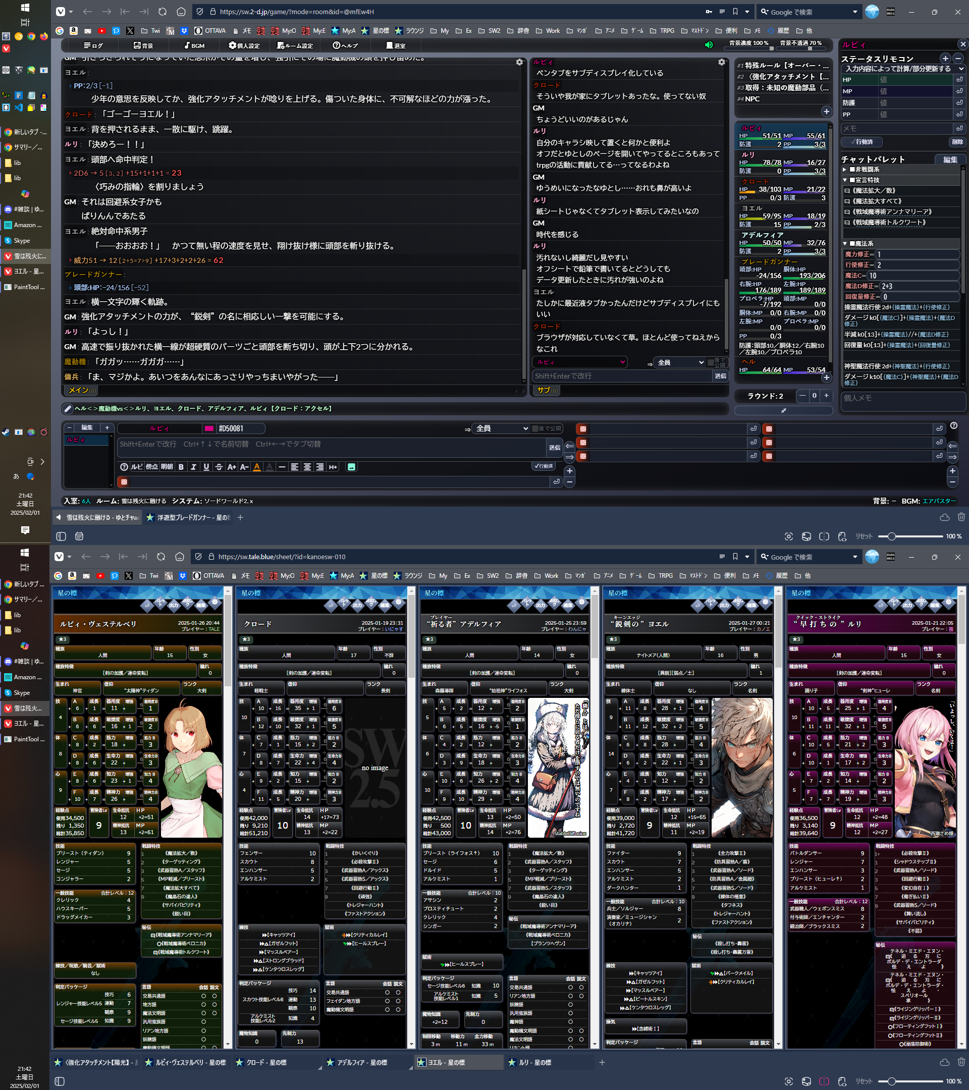The image size is (969, 1090).
Task: Switch to 浮遊型ブレードガンナー browser tab
Action: pos(188,517)
